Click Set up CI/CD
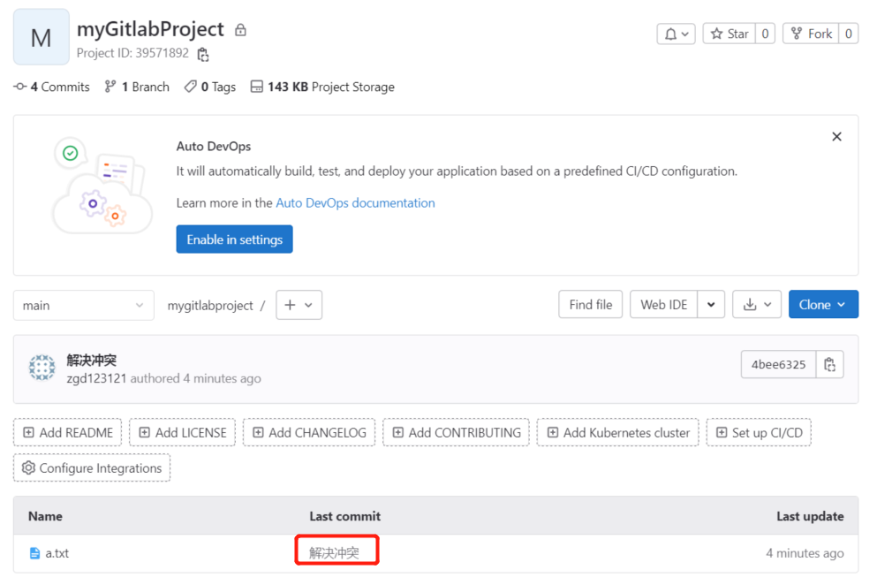 click(x=759, y=433)
